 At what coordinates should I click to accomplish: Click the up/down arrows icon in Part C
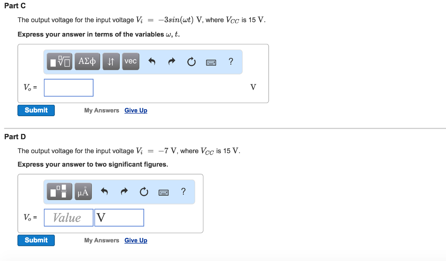(x=111, y=61)
